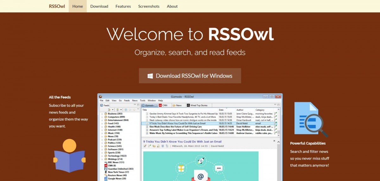
Task: Click the green pin on the David Nield row
Action: [276, 123]
